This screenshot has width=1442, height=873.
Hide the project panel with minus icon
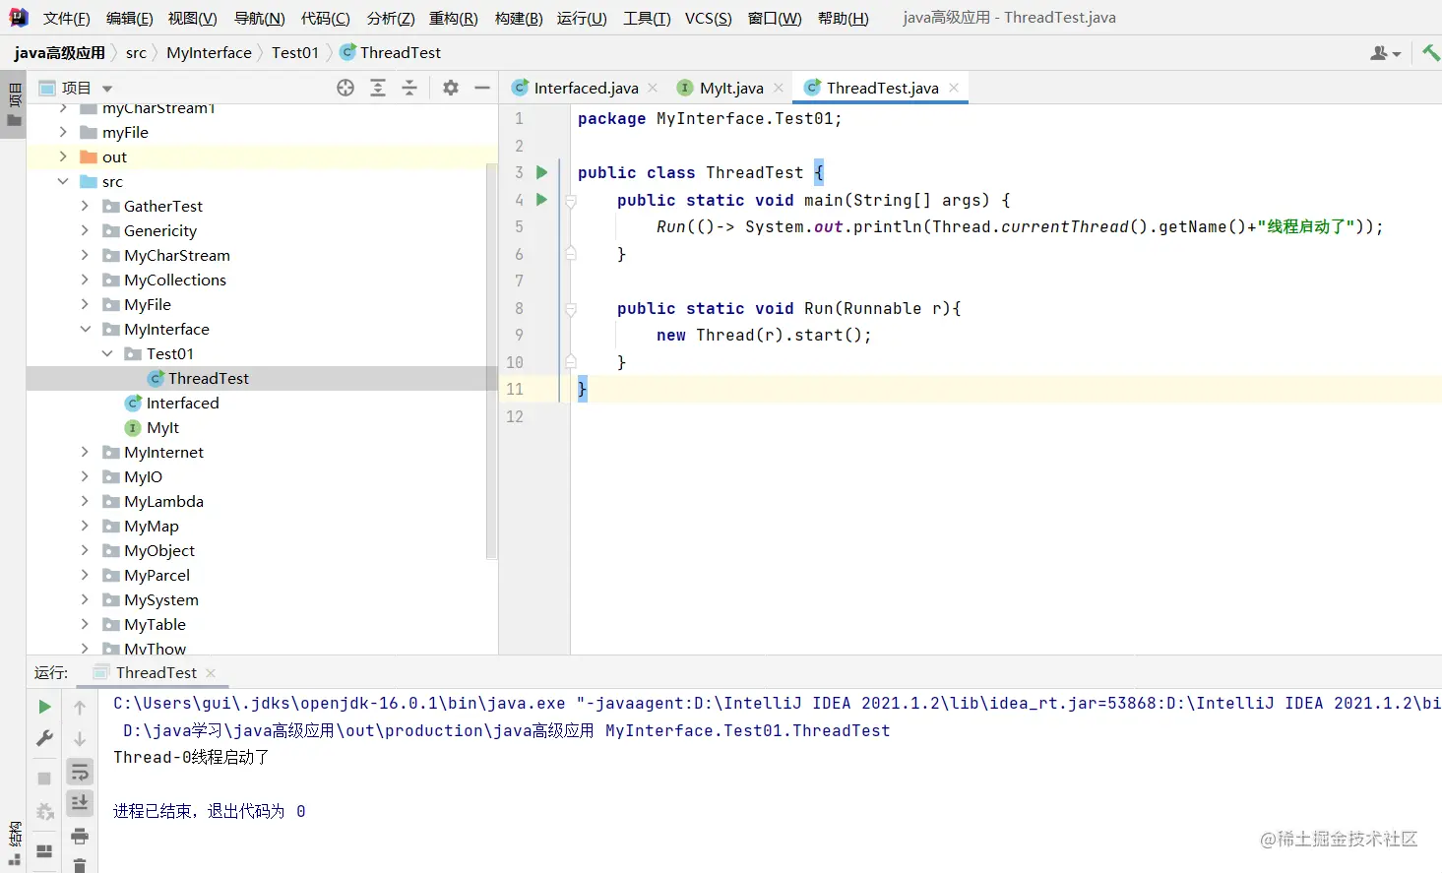482,88
